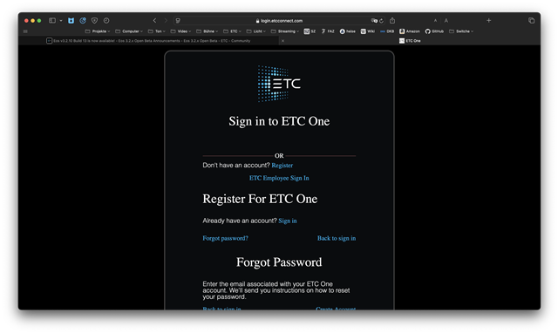
Task: Click the Forgot Password heading
Action: pos(279,262)
